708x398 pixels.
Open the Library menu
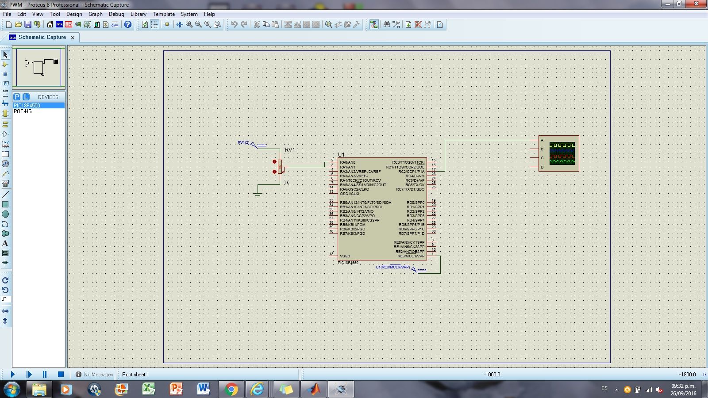(x=138, y=14)
